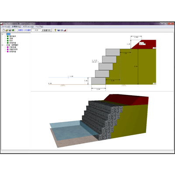Click the app icon in the title bar

point(2,24)
